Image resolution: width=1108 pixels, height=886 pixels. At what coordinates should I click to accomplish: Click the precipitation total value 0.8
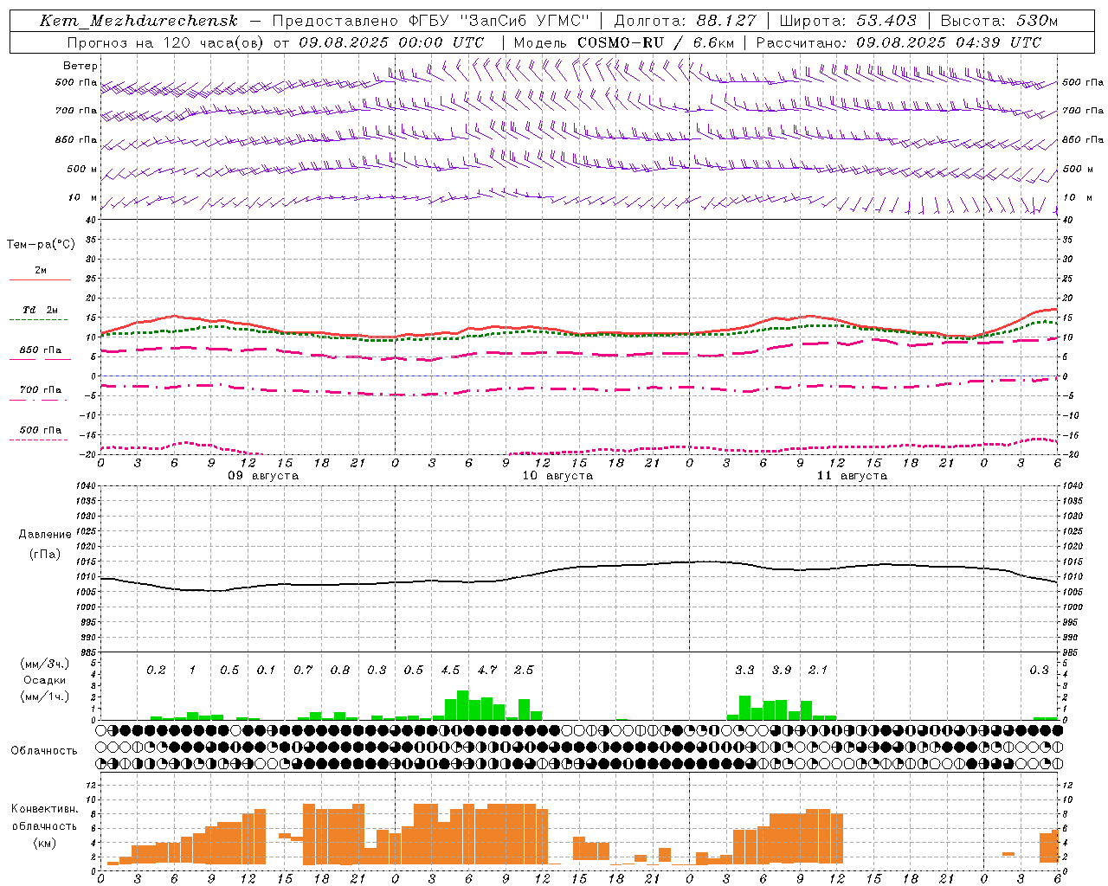(x=340, y=671)
